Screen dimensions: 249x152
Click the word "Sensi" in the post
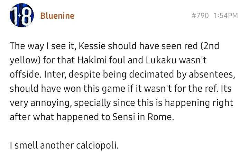point(121,117)
